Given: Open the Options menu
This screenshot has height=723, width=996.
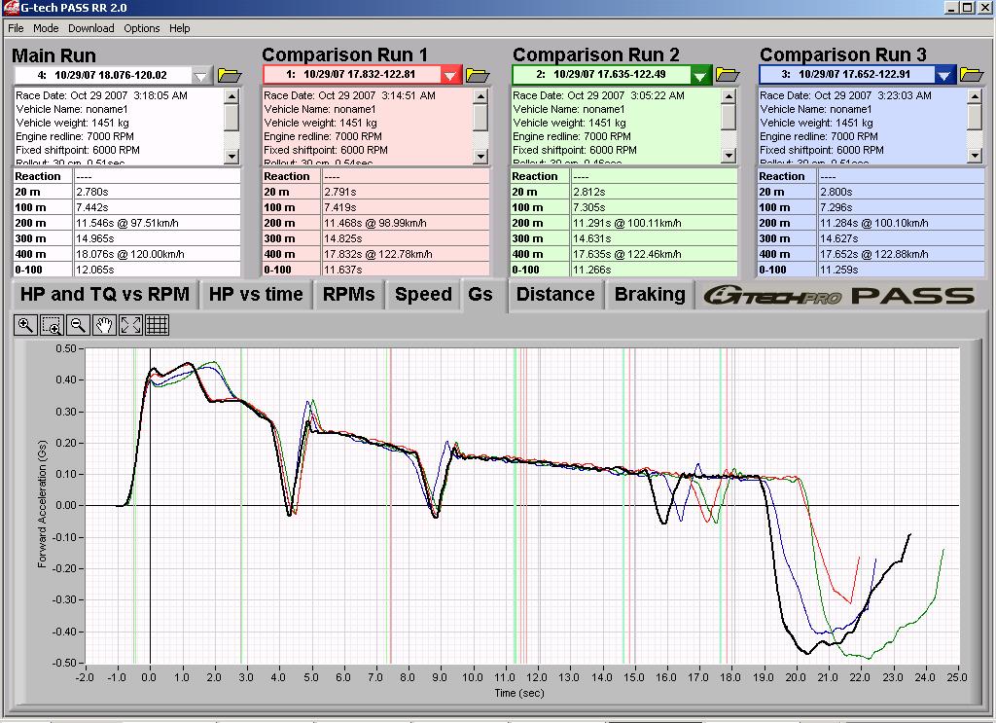Looking at the screenshot, I should tap(141, 28).
